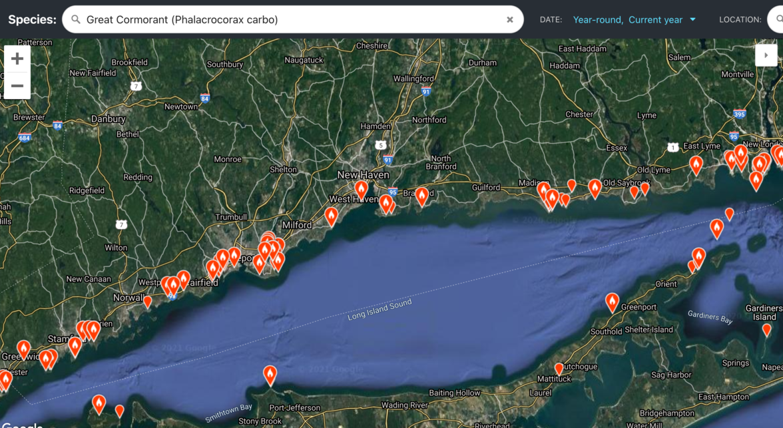Select the hotspot marker at Greenwich

(x=23, y=349)
